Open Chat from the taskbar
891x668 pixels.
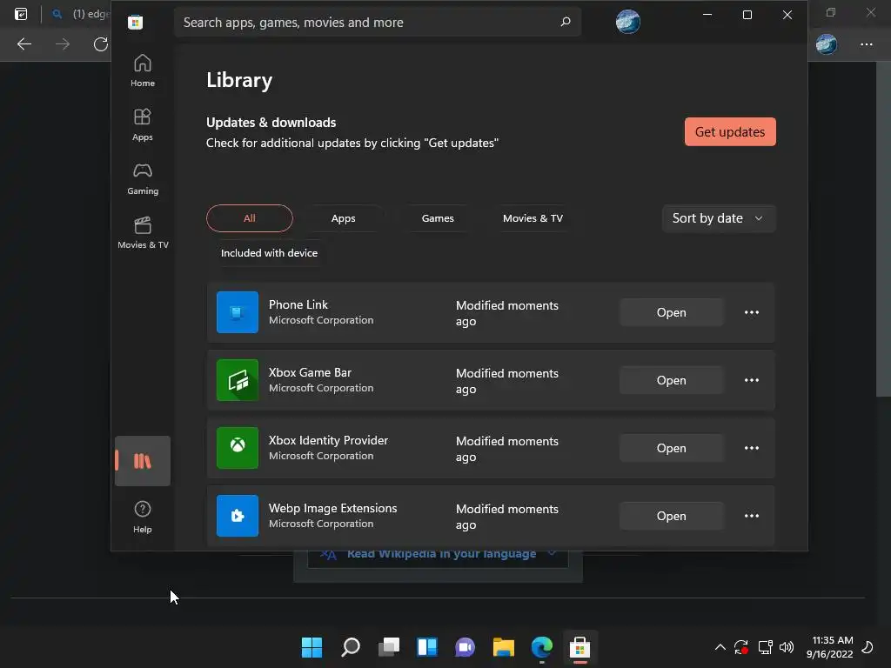click(465, 647)
